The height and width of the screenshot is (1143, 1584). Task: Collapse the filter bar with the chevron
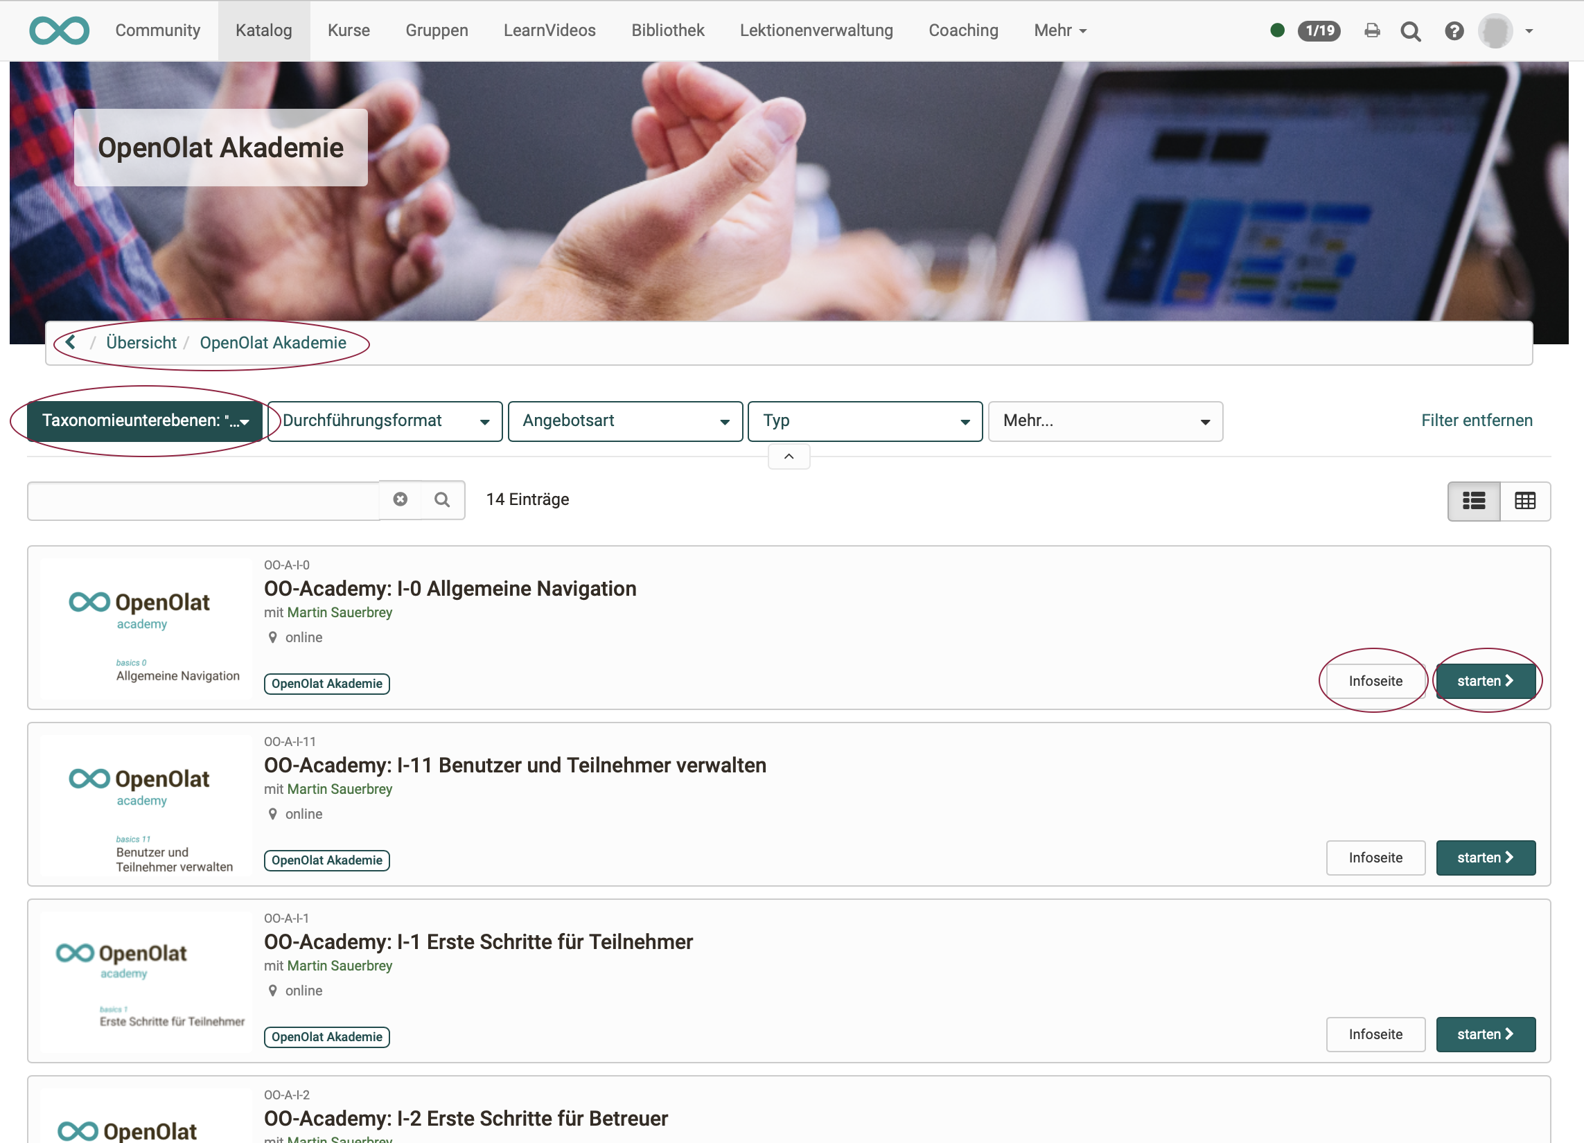pyautogui.click(x=789, y=456)
